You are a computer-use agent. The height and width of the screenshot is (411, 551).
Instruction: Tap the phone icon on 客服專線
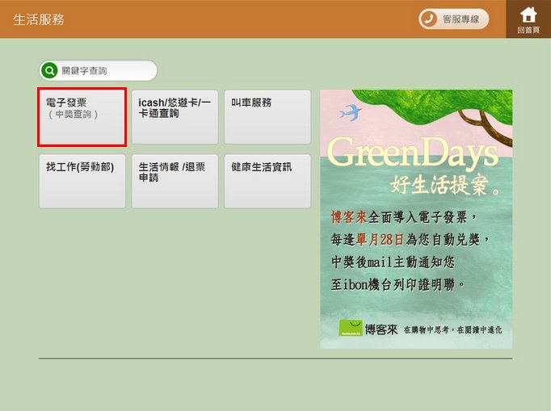tap(428, 19)
